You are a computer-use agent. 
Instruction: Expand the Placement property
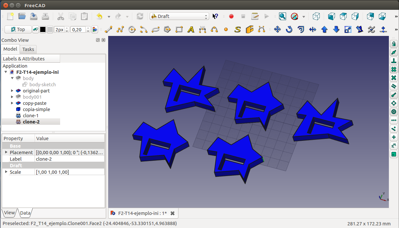click(x=6, y=153)
